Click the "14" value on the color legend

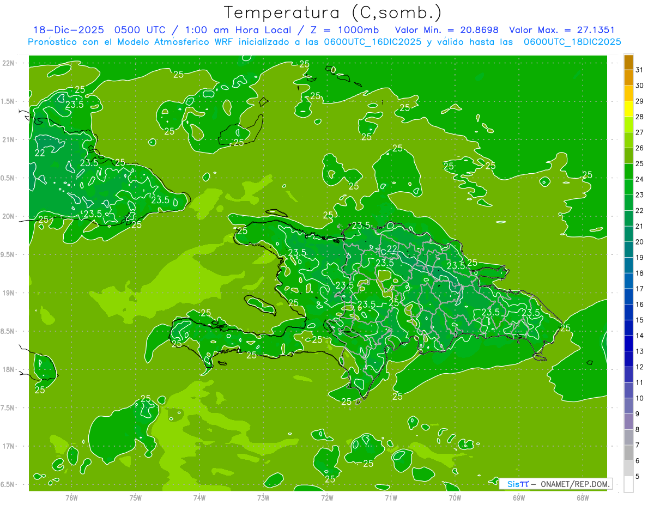tap(640, 336)
